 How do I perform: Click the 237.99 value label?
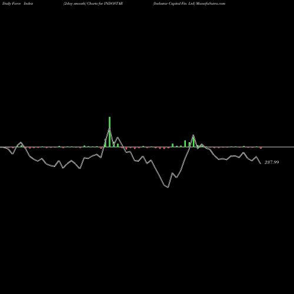point(272,162)
